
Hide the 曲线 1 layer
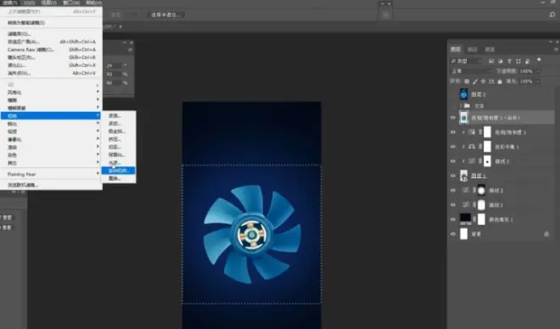pos(453,205)
